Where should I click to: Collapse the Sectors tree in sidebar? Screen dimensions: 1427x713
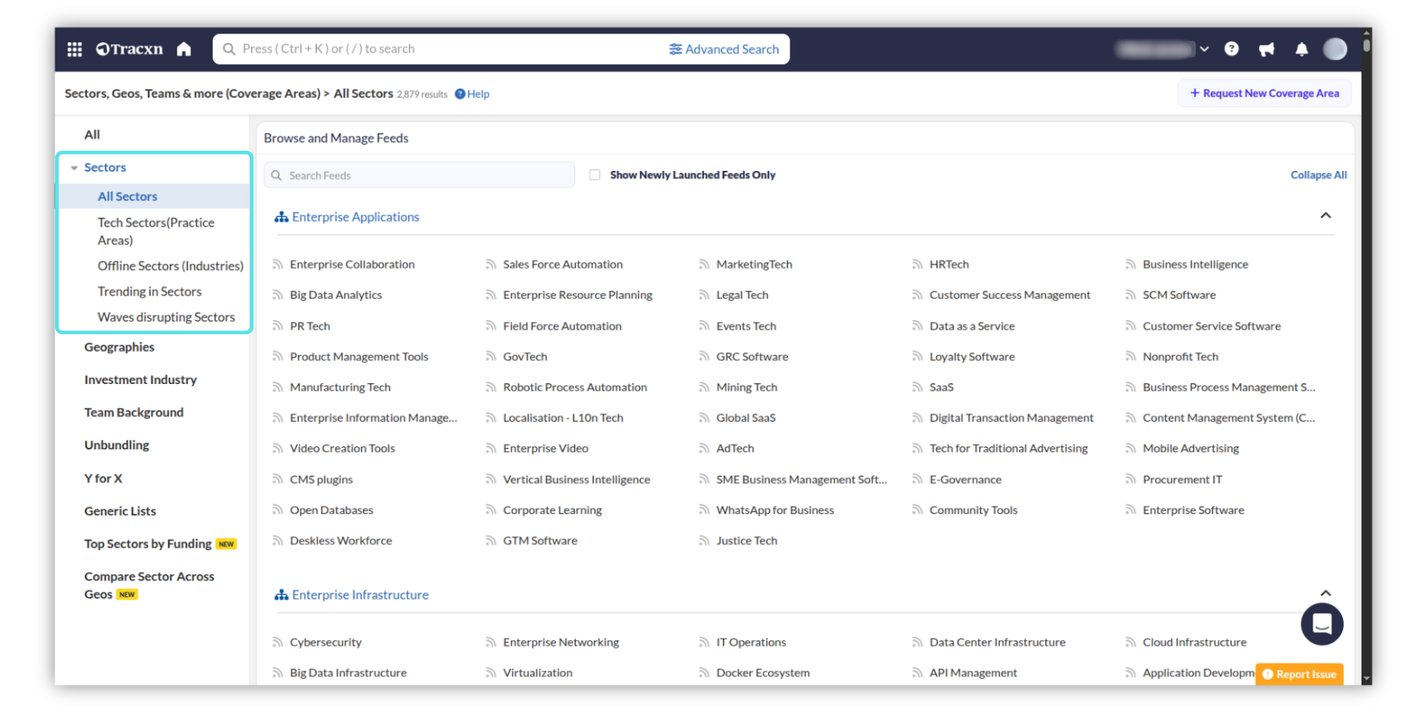(x=74, y=168)
